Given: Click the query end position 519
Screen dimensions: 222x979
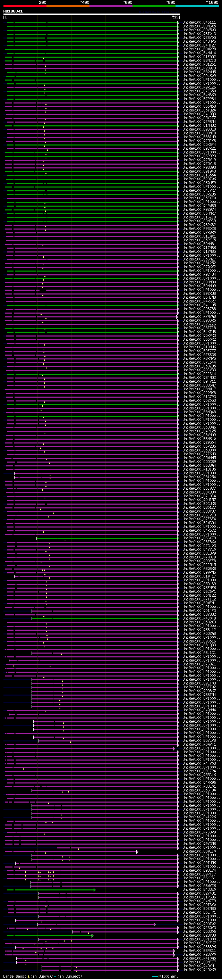Looking at the screenshot, I should click(x=175, y=17).
